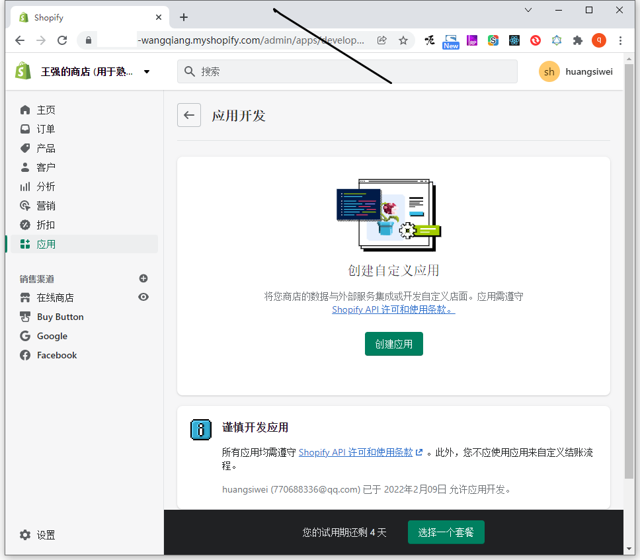Open the New badge extension icon

click(451, 42)
